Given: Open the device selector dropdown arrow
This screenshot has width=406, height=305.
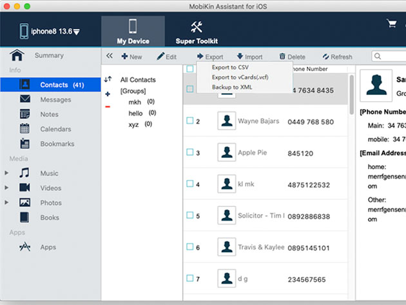Looking at the screenshot, I should [x=77, y=32].
